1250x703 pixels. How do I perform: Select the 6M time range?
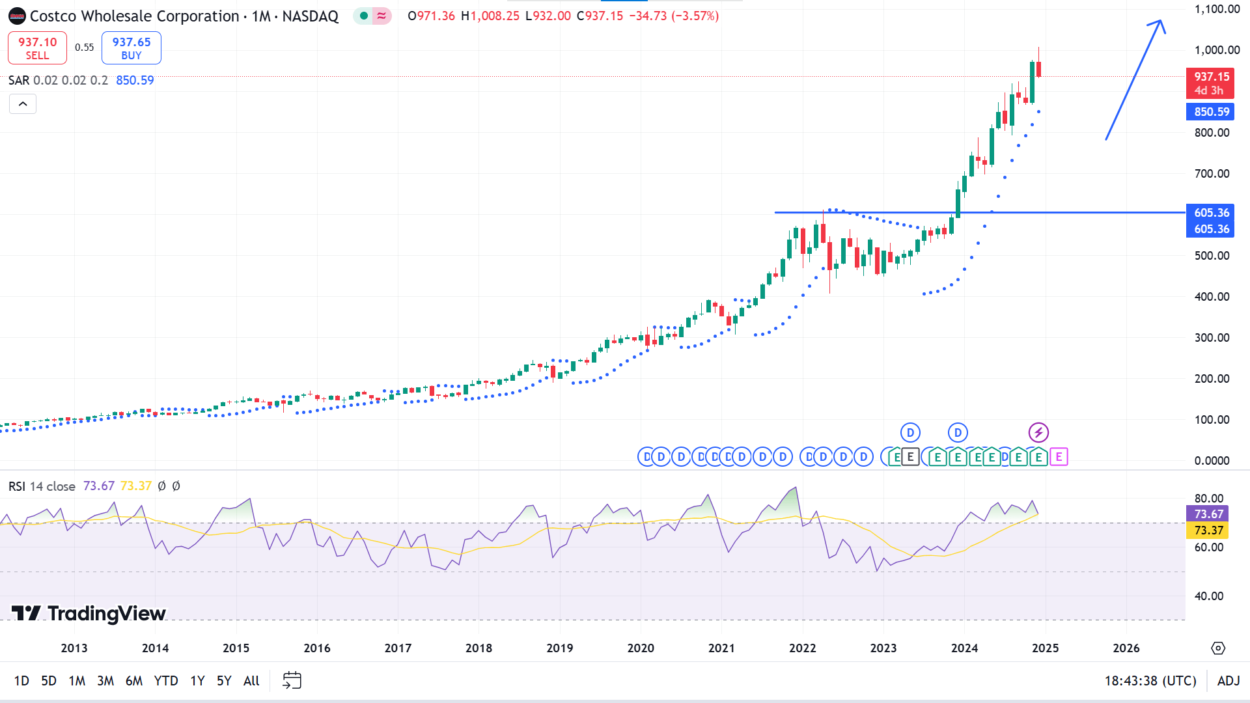click(x=134, y=681)
